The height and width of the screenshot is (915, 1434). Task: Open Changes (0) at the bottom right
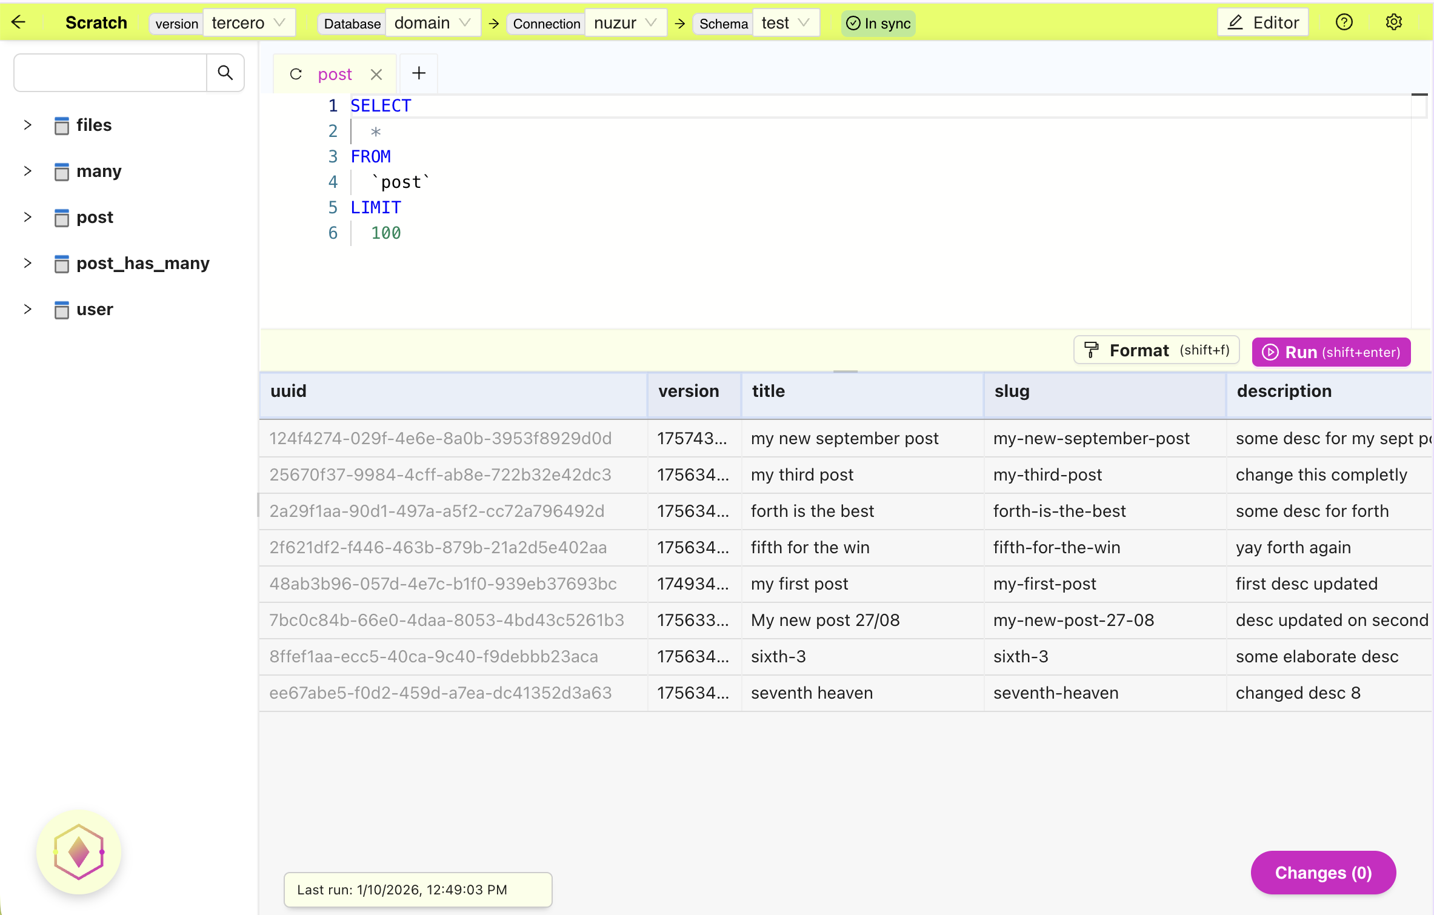point(1323,873)
